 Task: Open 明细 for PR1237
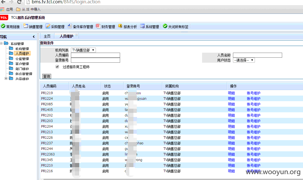click(231, 143)
